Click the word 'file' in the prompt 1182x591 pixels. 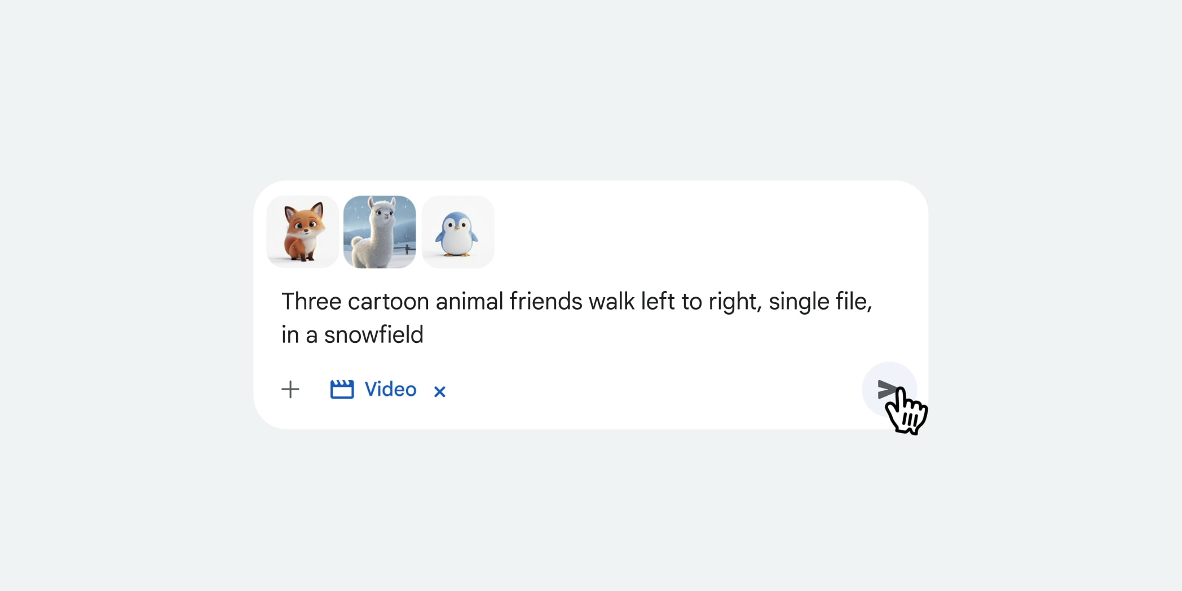(x=852, y=301)
